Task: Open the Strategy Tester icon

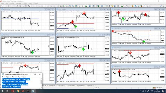Action: tap(118, 6)
